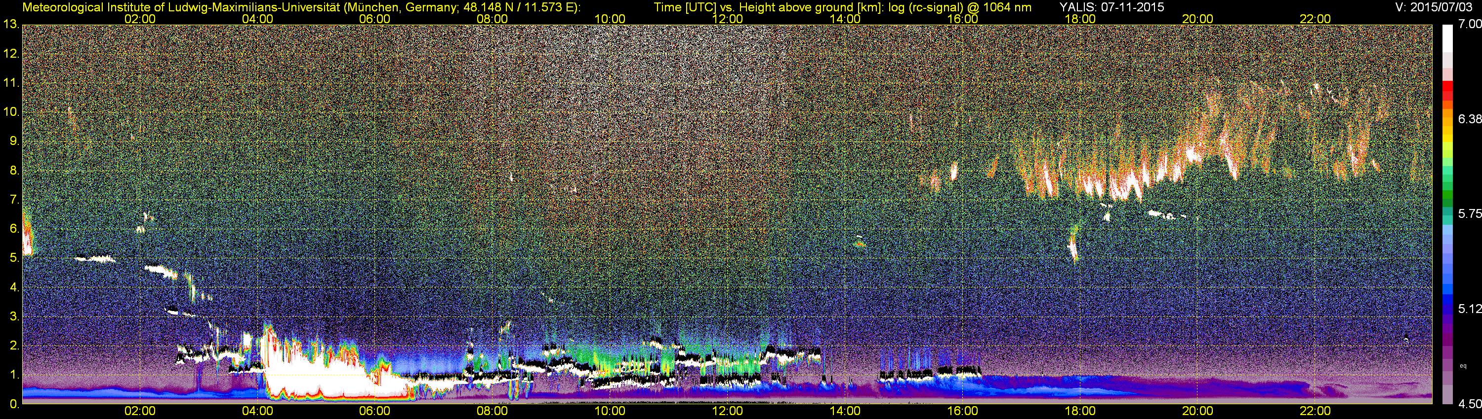Select the coordinates 48.148 N / 11.573 E

517,7
